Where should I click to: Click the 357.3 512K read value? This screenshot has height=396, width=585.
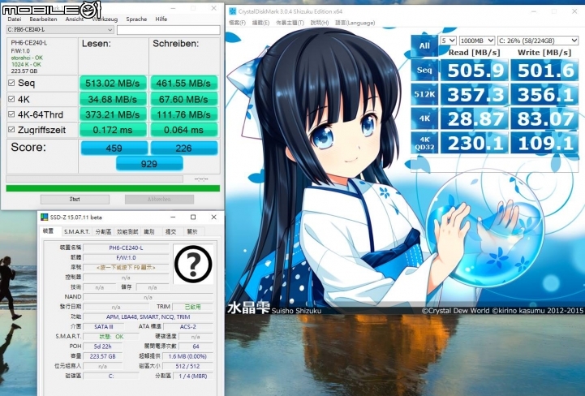(x=475, y=94)
